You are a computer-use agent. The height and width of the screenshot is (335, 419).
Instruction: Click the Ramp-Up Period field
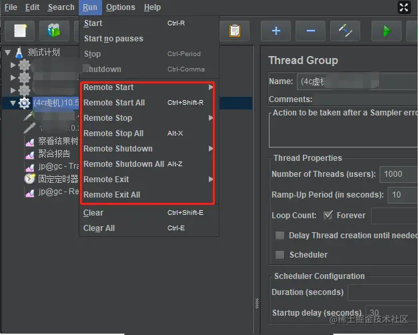point(403,195)
